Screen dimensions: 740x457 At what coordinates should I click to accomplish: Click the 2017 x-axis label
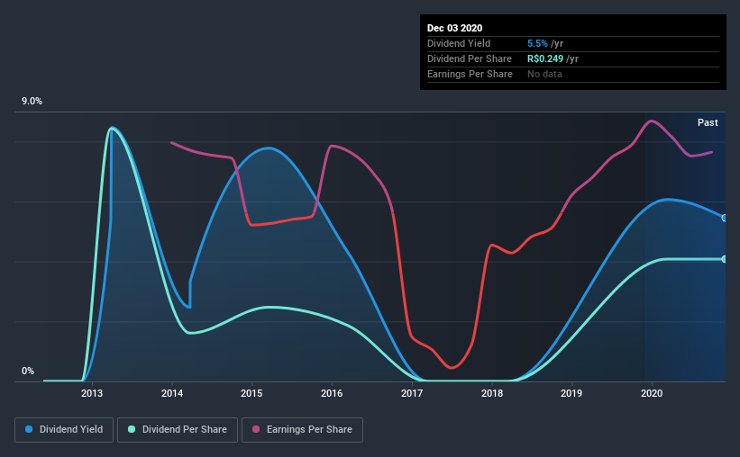click(x=412, y=393)
